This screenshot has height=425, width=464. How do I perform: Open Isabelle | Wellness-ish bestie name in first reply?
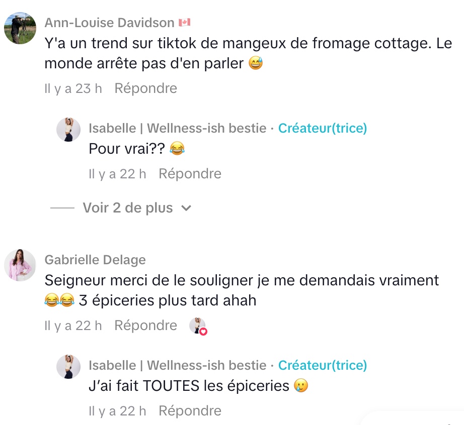(x=178, y=128)
